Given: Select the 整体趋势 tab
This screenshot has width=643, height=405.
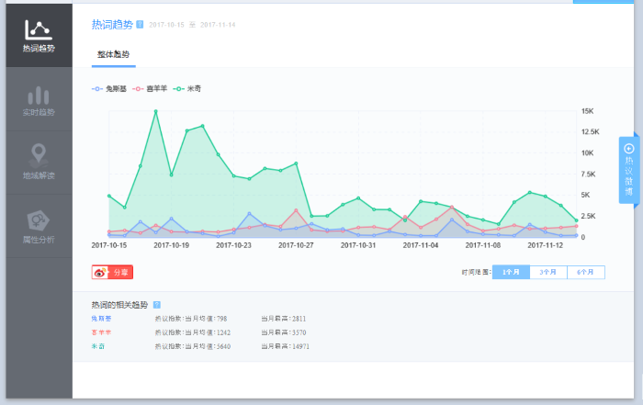Looking at the screenshot, I should 113,55.
